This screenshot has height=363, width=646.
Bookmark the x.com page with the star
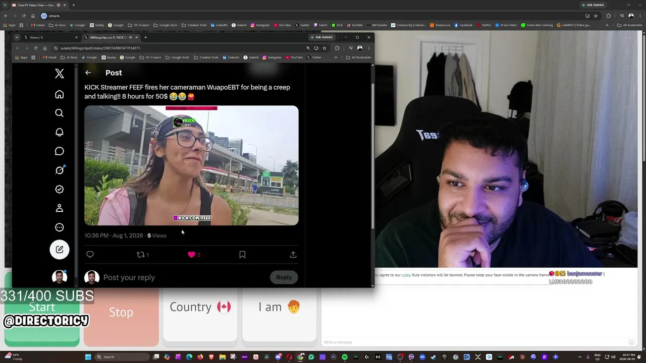(325, 48)
